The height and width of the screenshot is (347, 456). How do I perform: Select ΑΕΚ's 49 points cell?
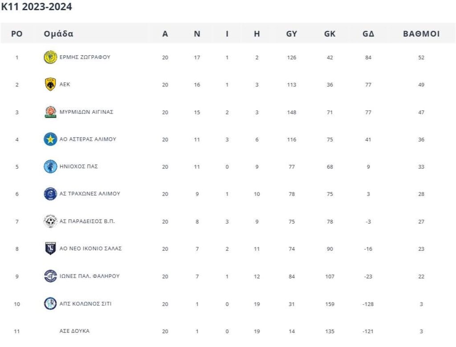tap(421, 85)
